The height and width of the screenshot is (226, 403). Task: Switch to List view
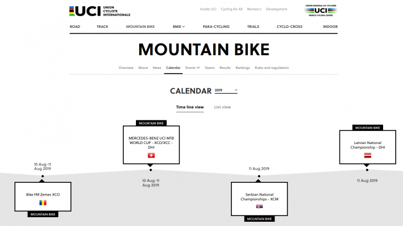point(222,107)
